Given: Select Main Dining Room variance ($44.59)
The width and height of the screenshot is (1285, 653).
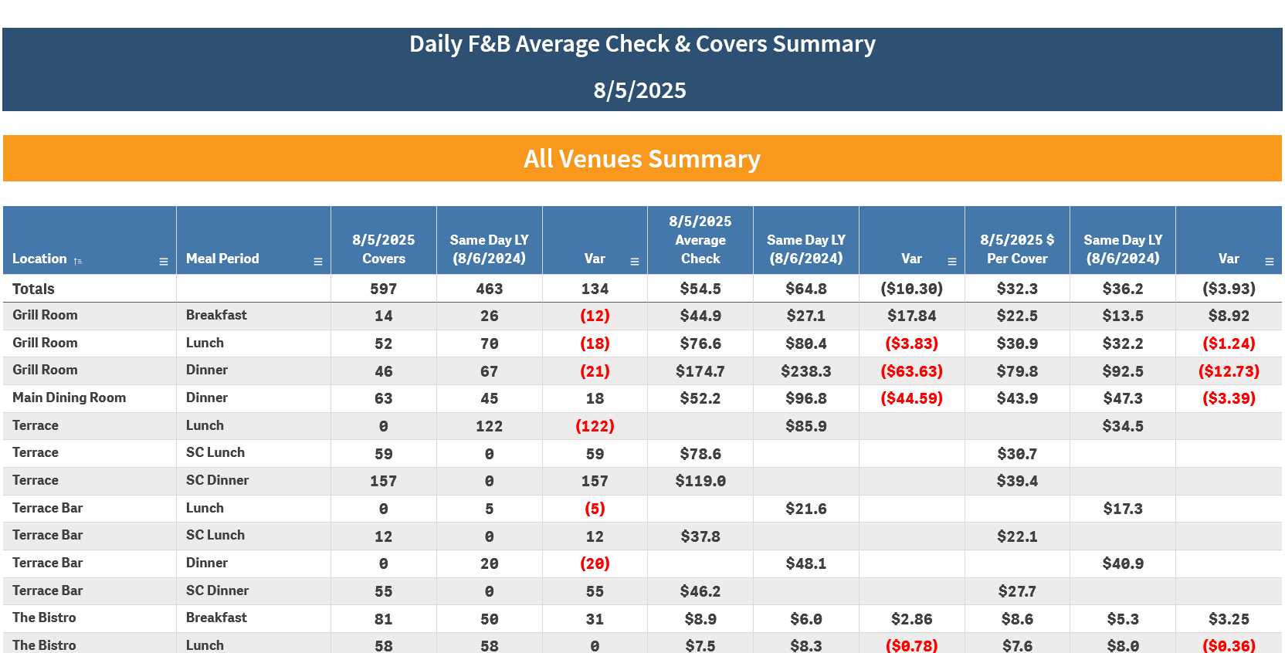Looking at the screenshot, I should pyautogui.click(x=912, y=398).
